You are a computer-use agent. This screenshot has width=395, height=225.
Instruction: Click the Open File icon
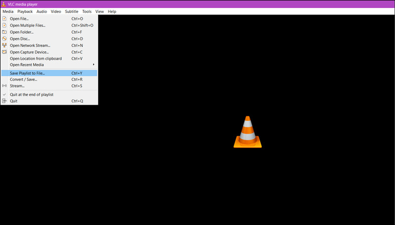pos(5,18)
